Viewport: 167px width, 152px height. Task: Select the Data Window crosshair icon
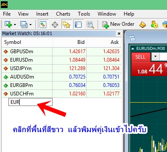pos(55,24)
